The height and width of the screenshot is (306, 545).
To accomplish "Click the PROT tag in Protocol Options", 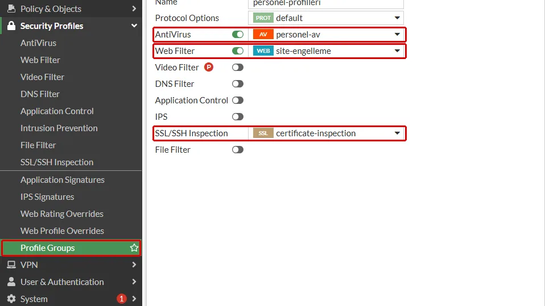I will [x=263, y=18].
